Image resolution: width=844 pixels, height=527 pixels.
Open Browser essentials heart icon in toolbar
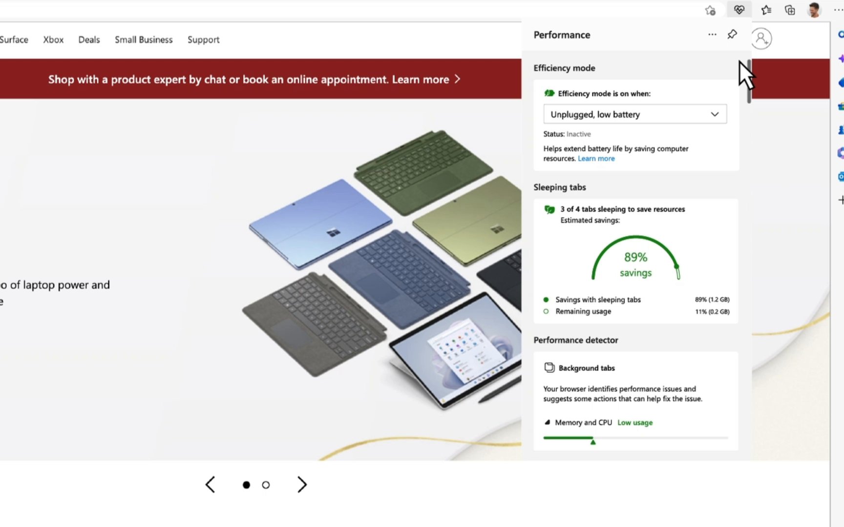pos(739,9)
